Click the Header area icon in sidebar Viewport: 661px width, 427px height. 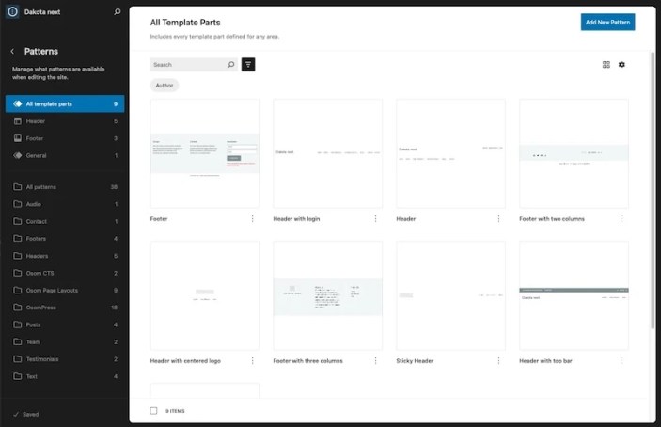[17, 121]
